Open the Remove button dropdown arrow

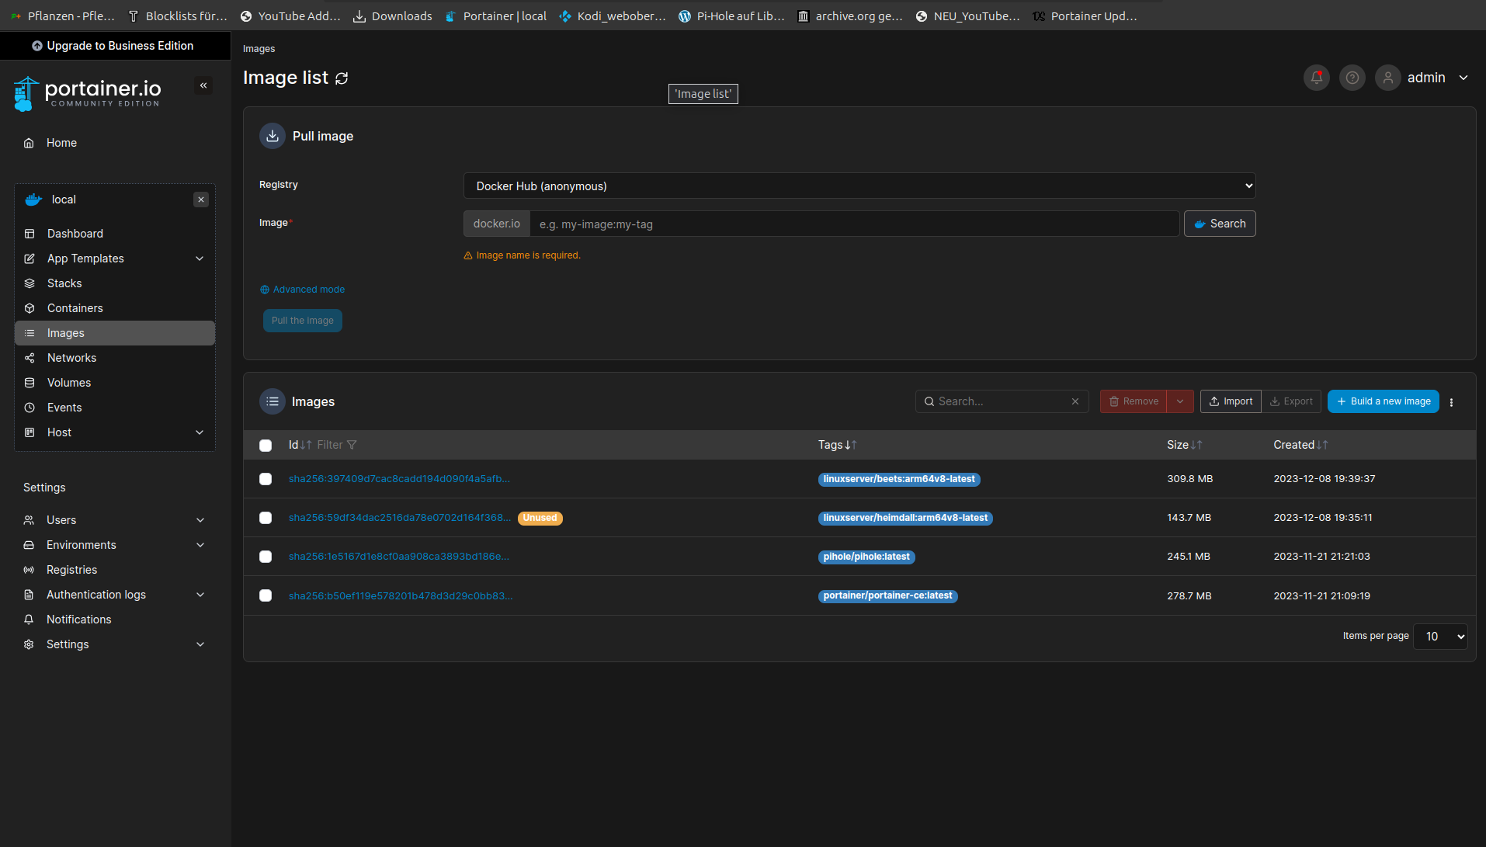(x=1180, y=401)
